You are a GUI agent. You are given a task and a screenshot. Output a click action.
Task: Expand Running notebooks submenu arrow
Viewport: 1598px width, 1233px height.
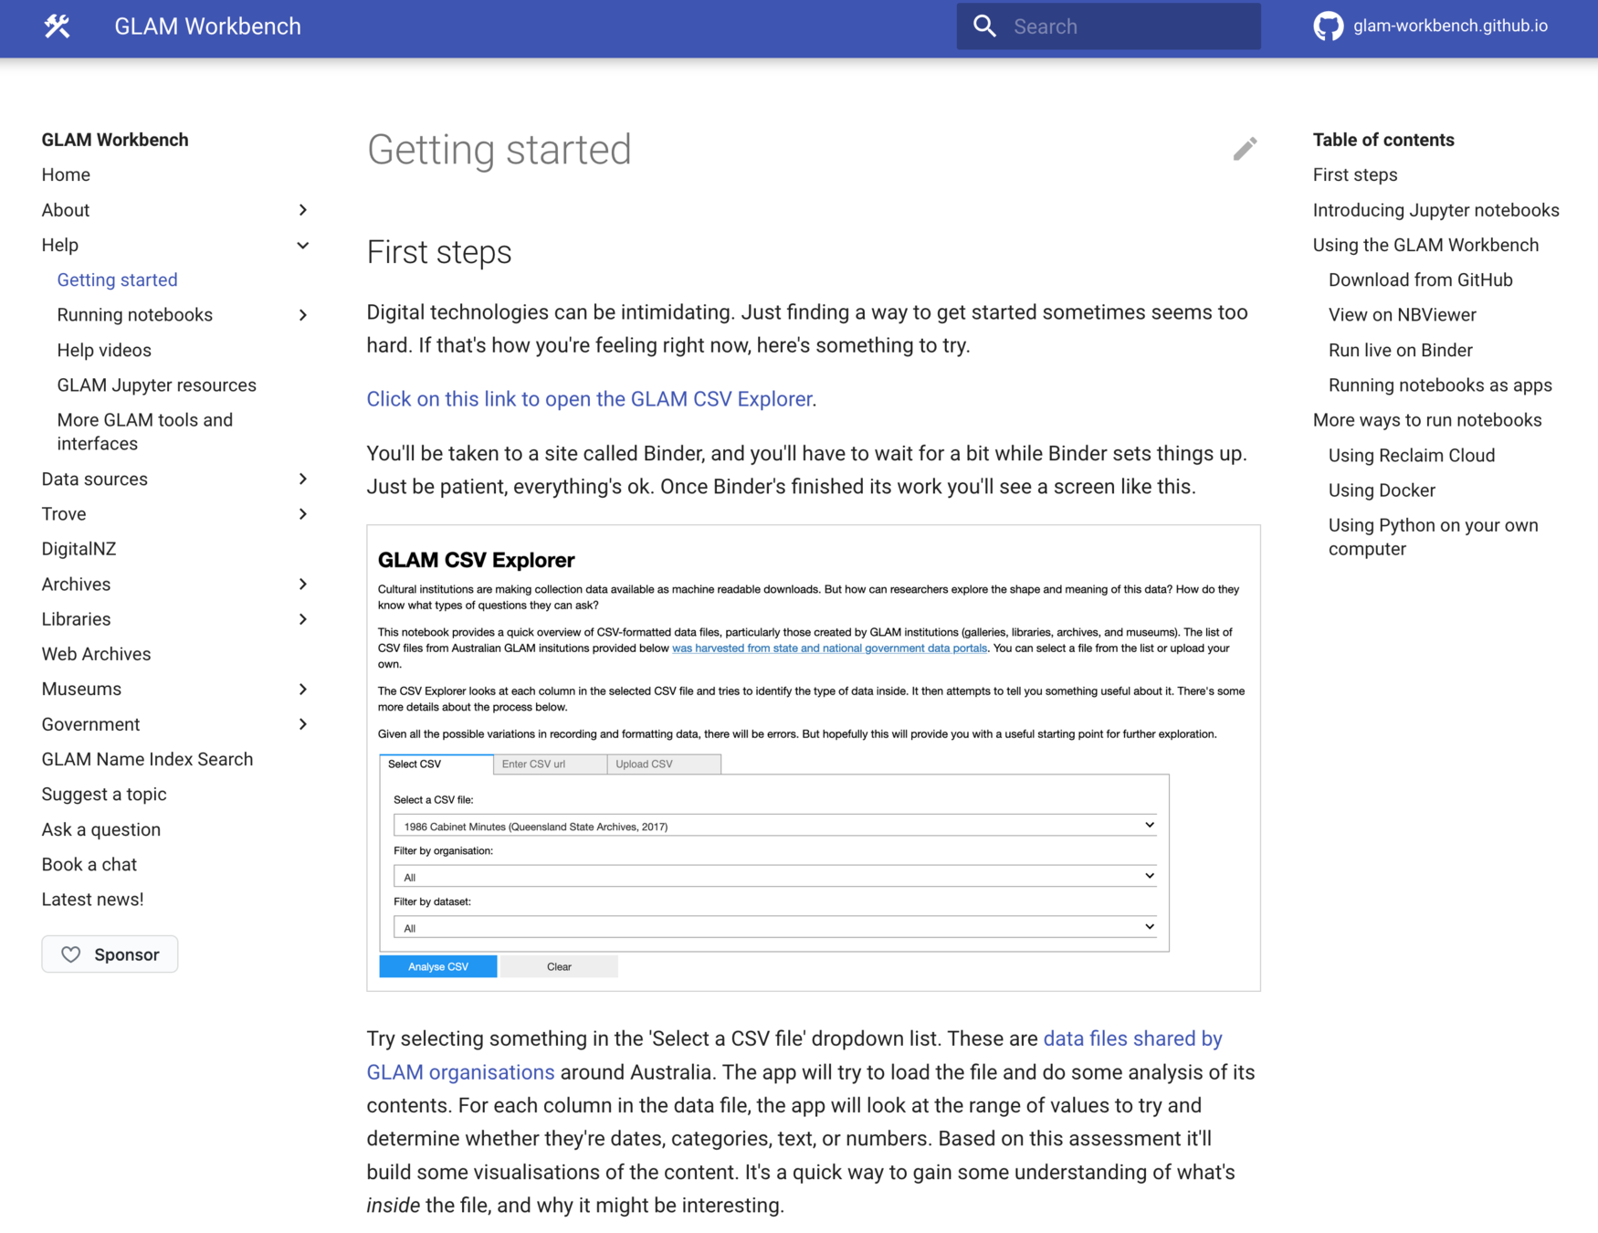click(303, 315)
